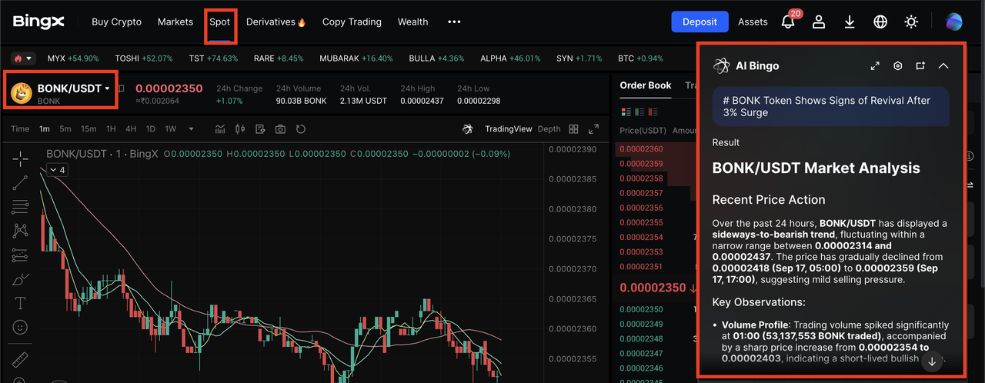Select the 1D timeframe

(x=152, y=129)
